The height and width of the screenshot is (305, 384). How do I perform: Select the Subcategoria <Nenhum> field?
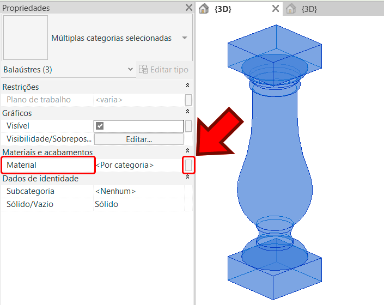point(138,191)
